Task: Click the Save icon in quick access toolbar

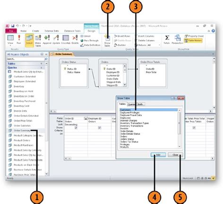Action: 13,26
